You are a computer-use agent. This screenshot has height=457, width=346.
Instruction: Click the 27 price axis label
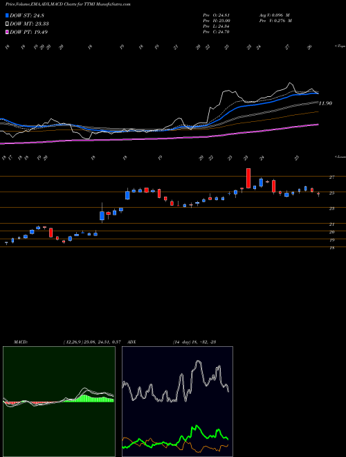332,177
